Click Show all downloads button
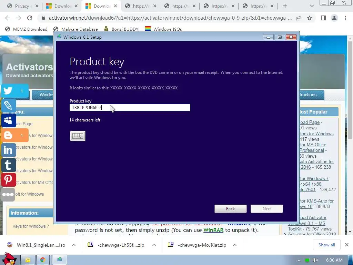 coord(326,245)
